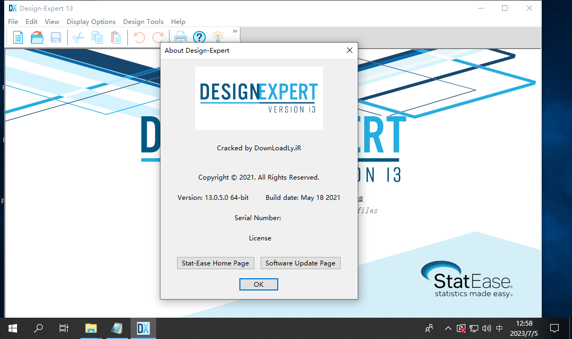Open the Design Tools menu
This screenshot has width=572, height=339.
pos(143,21)
